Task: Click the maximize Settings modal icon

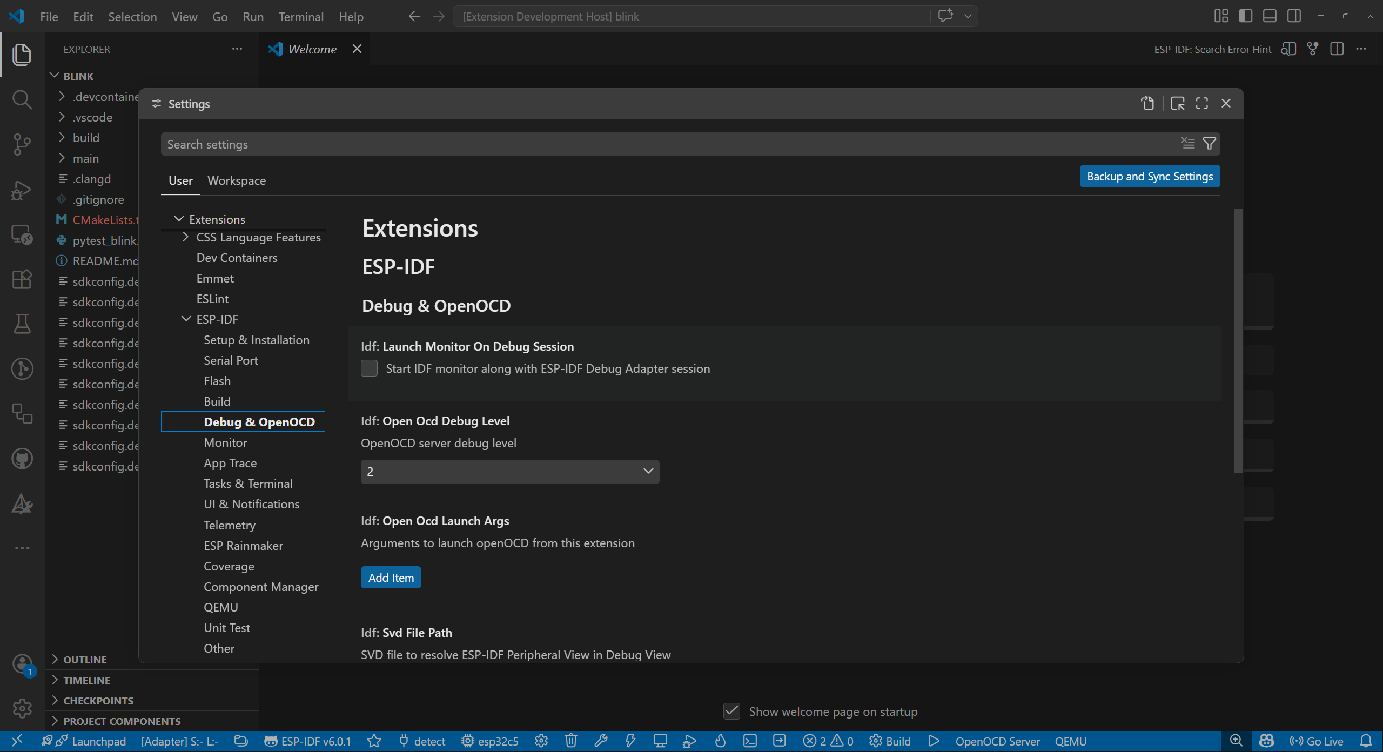Action: point(1201,103)
